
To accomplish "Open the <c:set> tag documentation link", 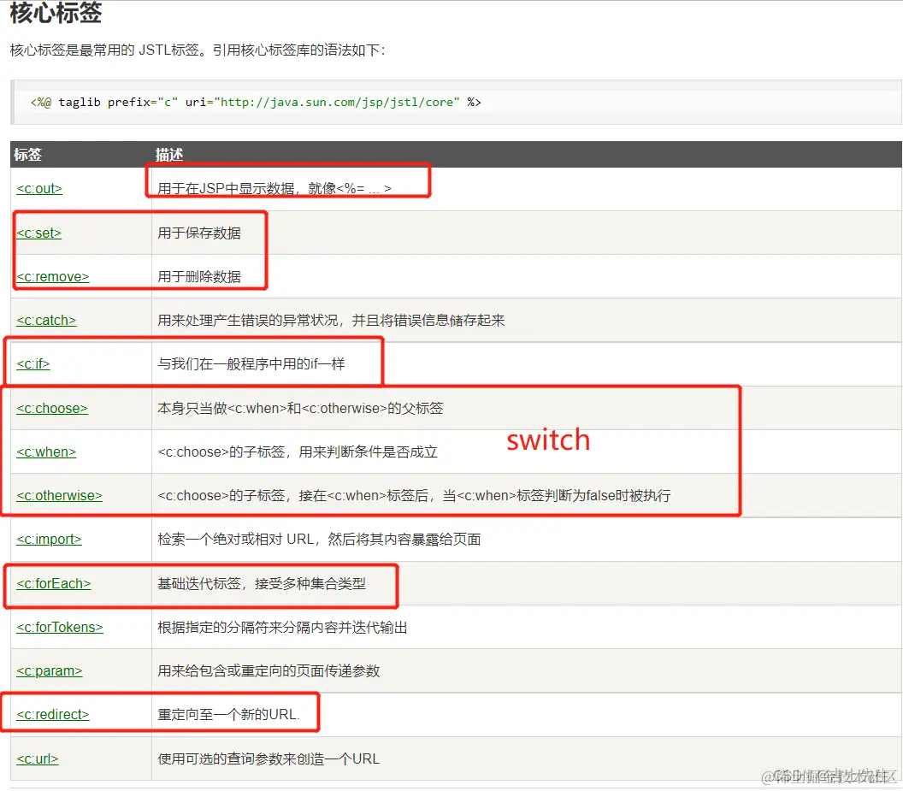I will click(x=38, y=233).
